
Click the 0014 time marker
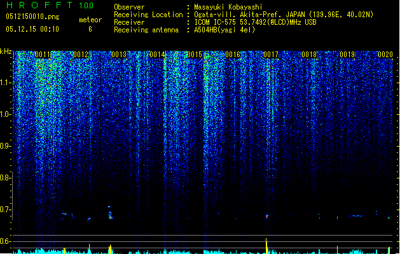pyautogui.click(x=157, y=55)
